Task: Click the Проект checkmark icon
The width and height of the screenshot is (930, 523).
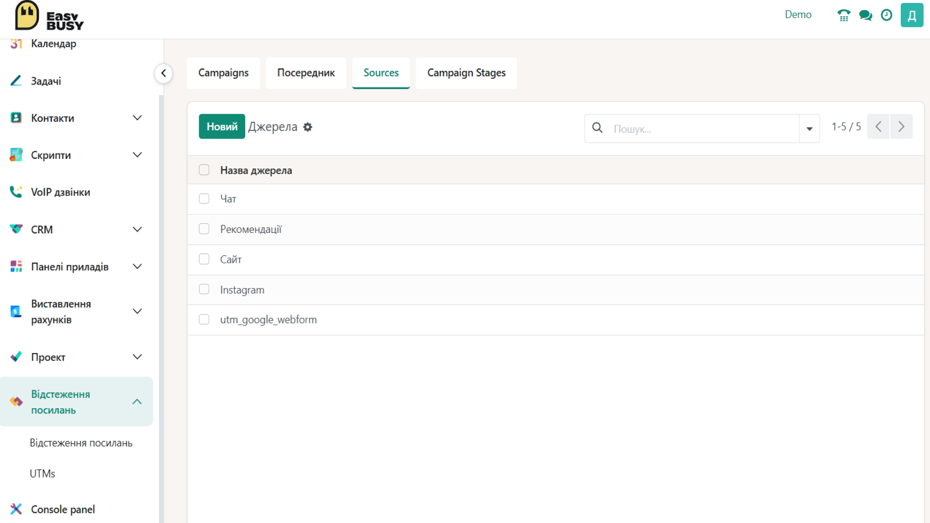Action: [16, 357]
